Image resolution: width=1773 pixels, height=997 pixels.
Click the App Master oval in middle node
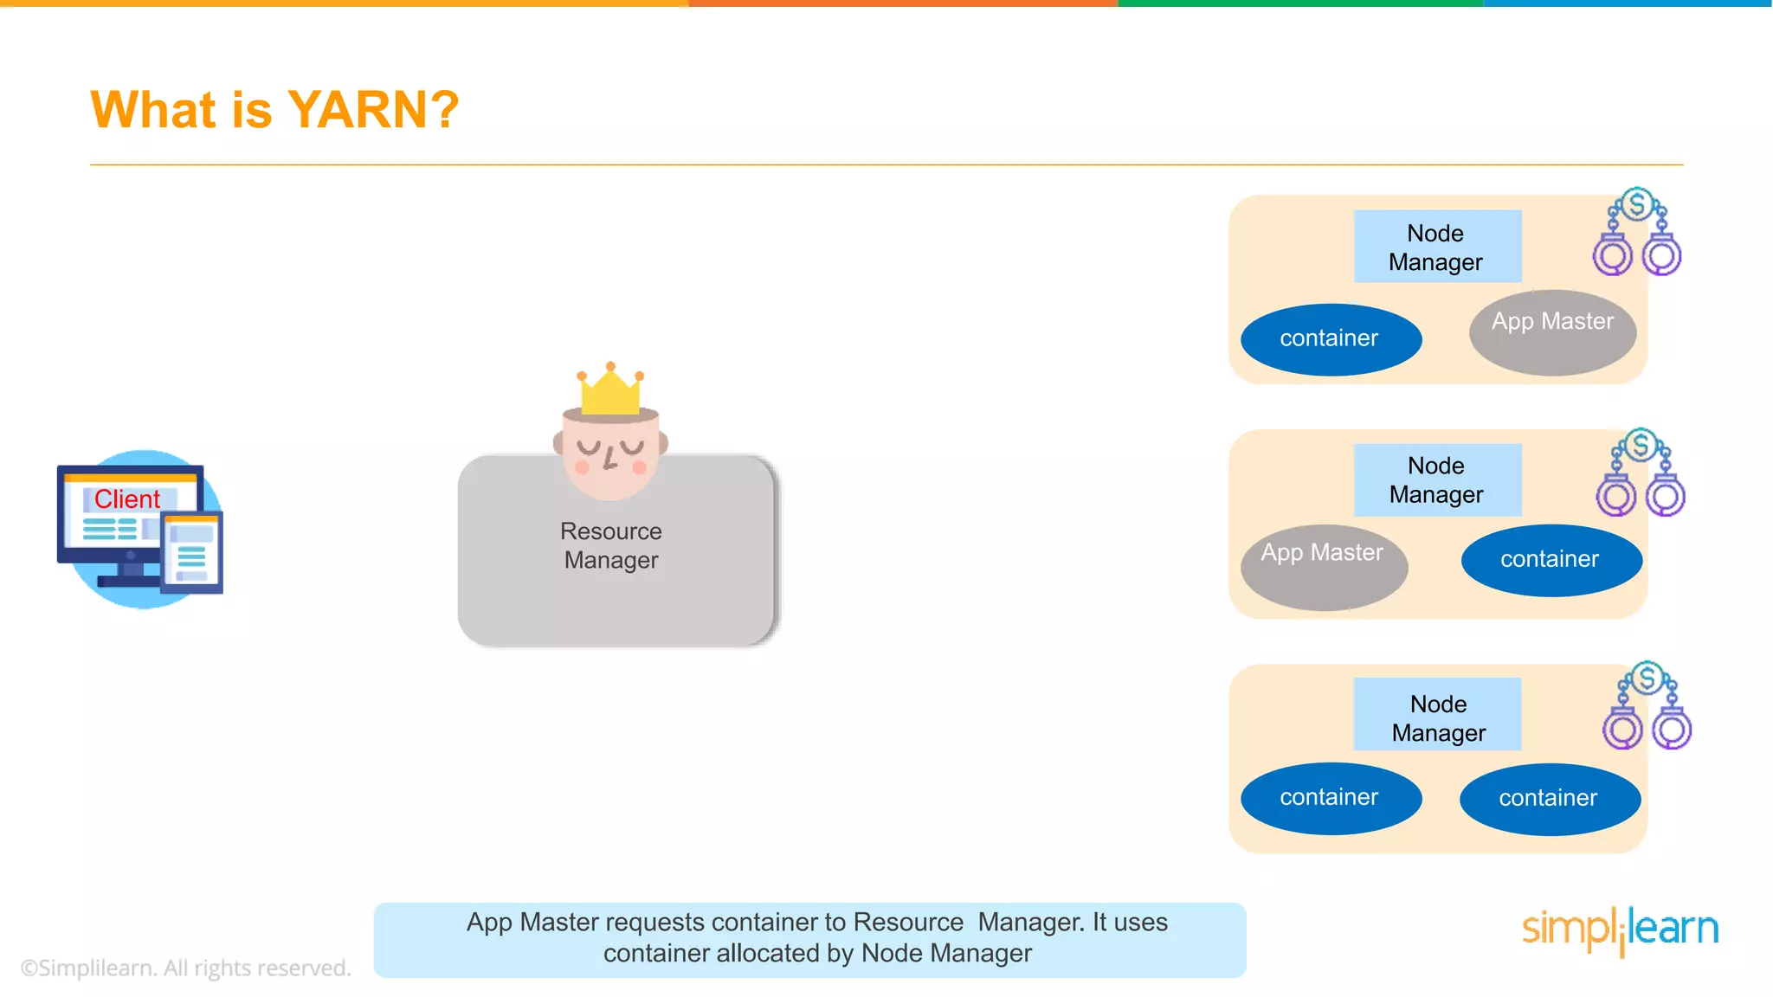(1324, 567)
